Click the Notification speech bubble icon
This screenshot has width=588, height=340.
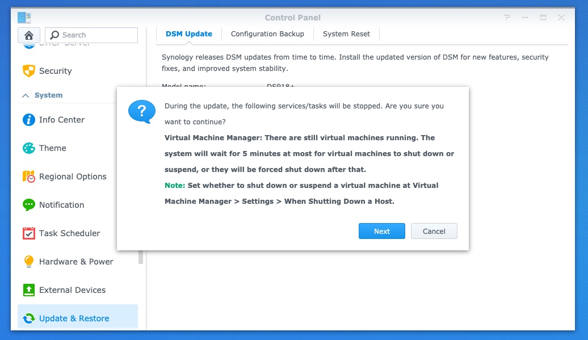29,205
